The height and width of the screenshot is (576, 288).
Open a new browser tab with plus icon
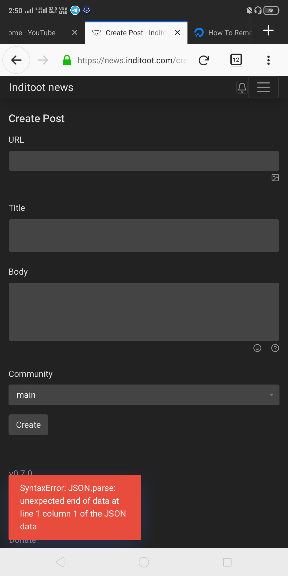coord(268,30)
